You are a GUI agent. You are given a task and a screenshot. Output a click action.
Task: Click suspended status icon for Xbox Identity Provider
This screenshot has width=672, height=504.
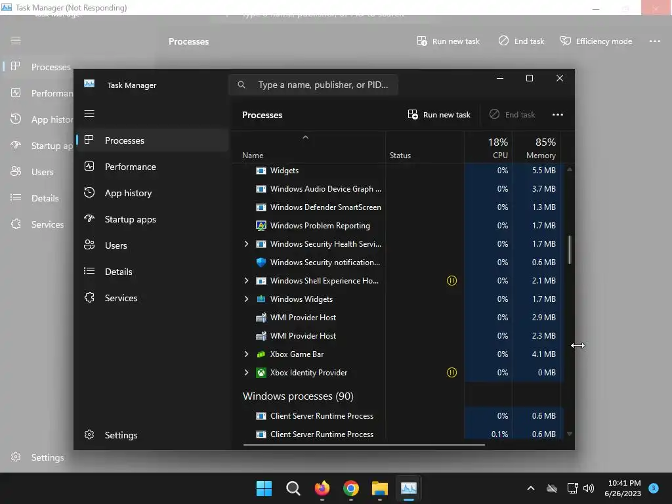[451, 373]
